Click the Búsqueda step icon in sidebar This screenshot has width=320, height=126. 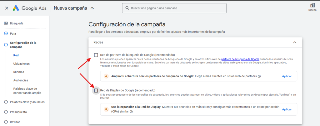[x=6, y=23]
